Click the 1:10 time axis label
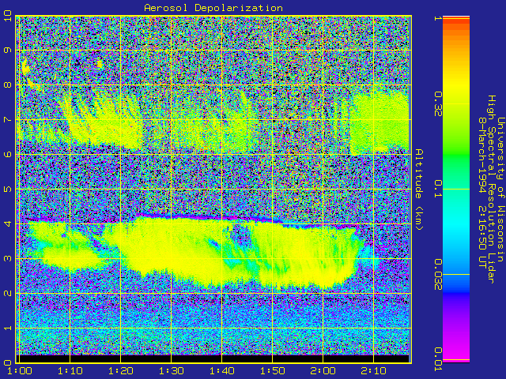This screenshot has height=379, width=506. point(70,371)
